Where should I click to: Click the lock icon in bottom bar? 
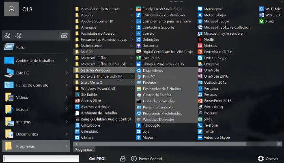(123, 159)
